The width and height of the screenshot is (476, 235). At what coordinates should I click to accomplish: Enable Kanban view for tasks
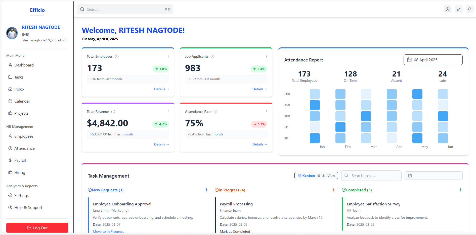pyautogui.click(x=306, y=175)
